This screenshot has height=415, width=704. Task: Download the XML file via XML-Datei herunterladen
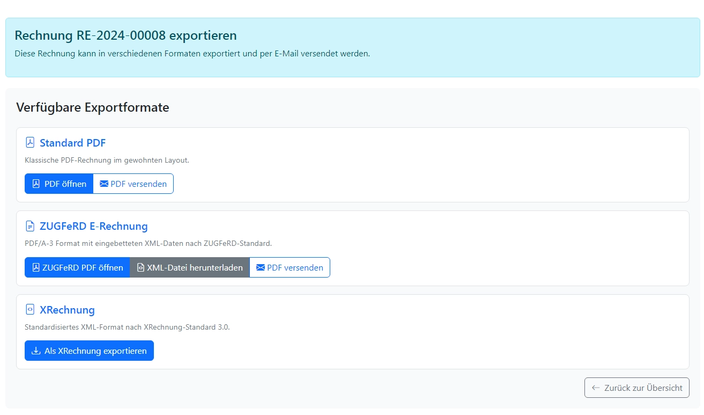click(190, 267)
